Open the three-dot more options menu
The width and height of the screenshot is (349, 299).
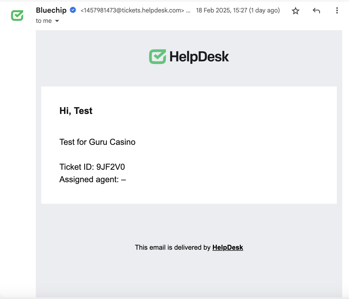pos(337,11)
